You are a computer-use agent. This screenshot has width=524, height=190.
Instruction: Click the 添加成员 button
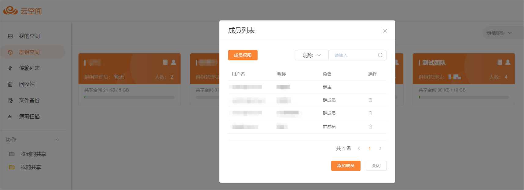coord(346,166)
